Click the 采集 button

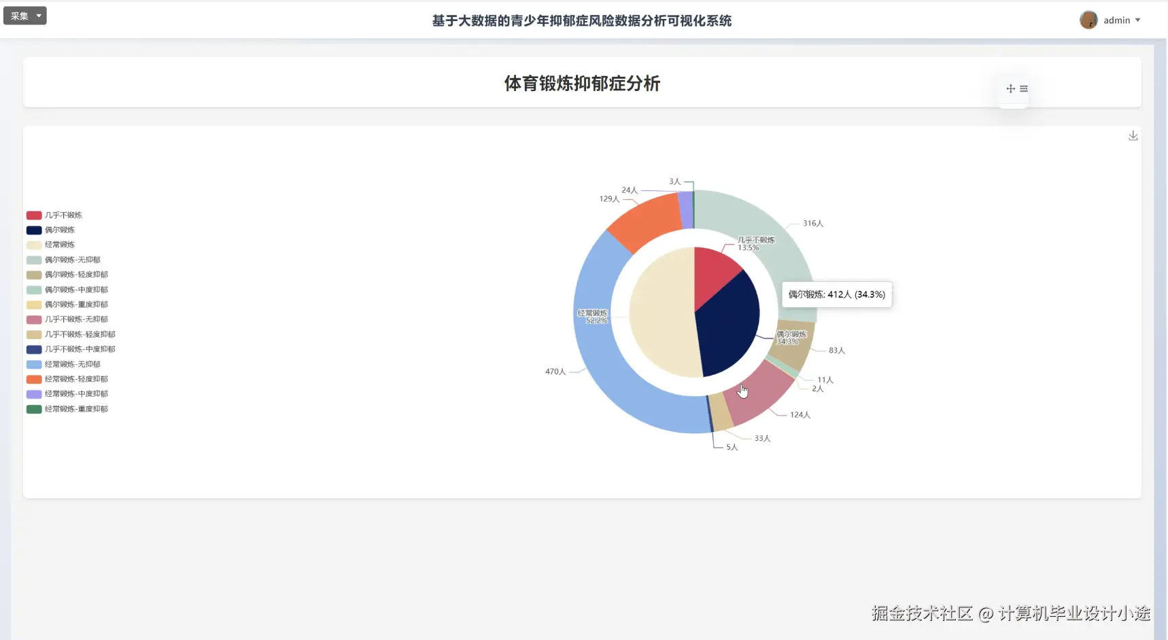tap(20, 15)
